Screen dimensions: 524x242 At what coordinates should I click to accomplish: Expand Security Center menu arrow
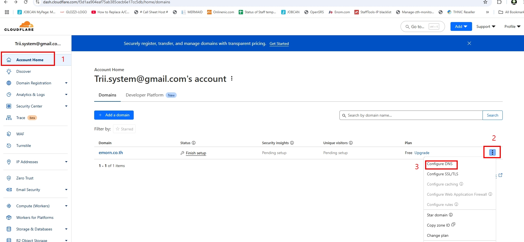click(66, 106)
